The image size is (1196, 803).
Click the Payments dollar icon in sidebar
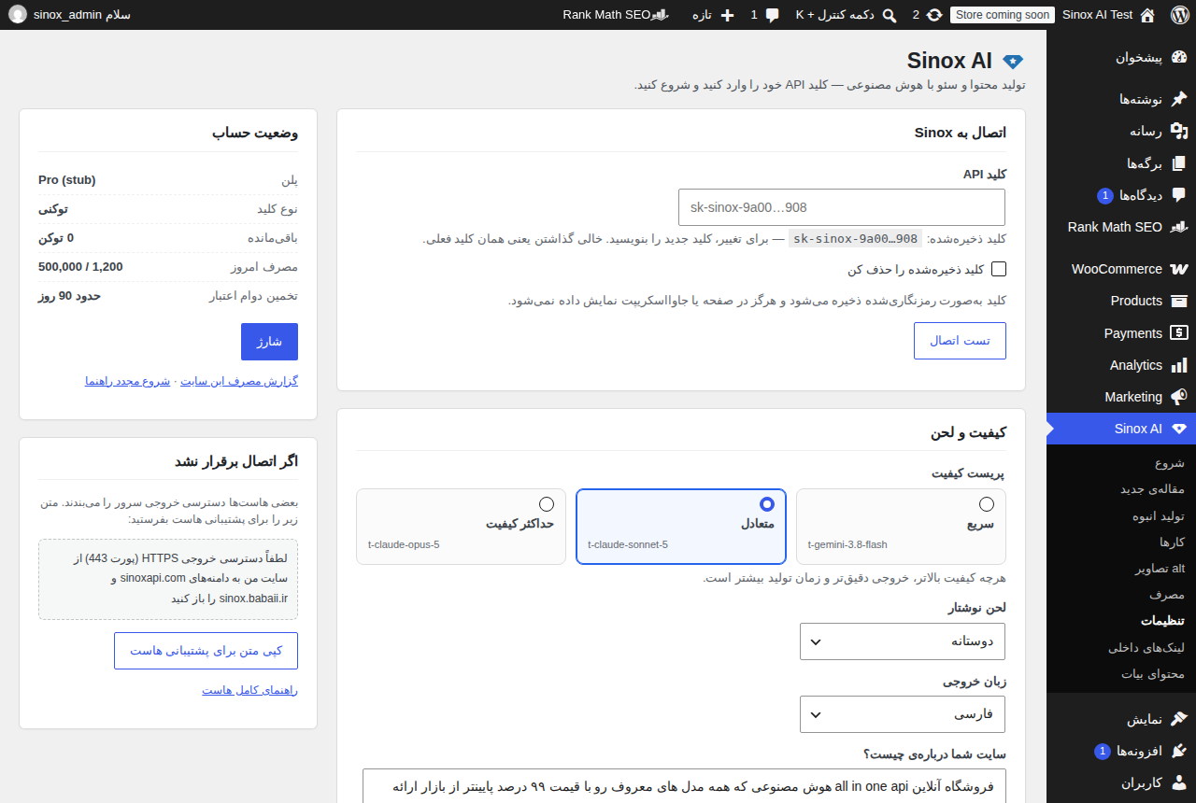tap(1178, 333)
